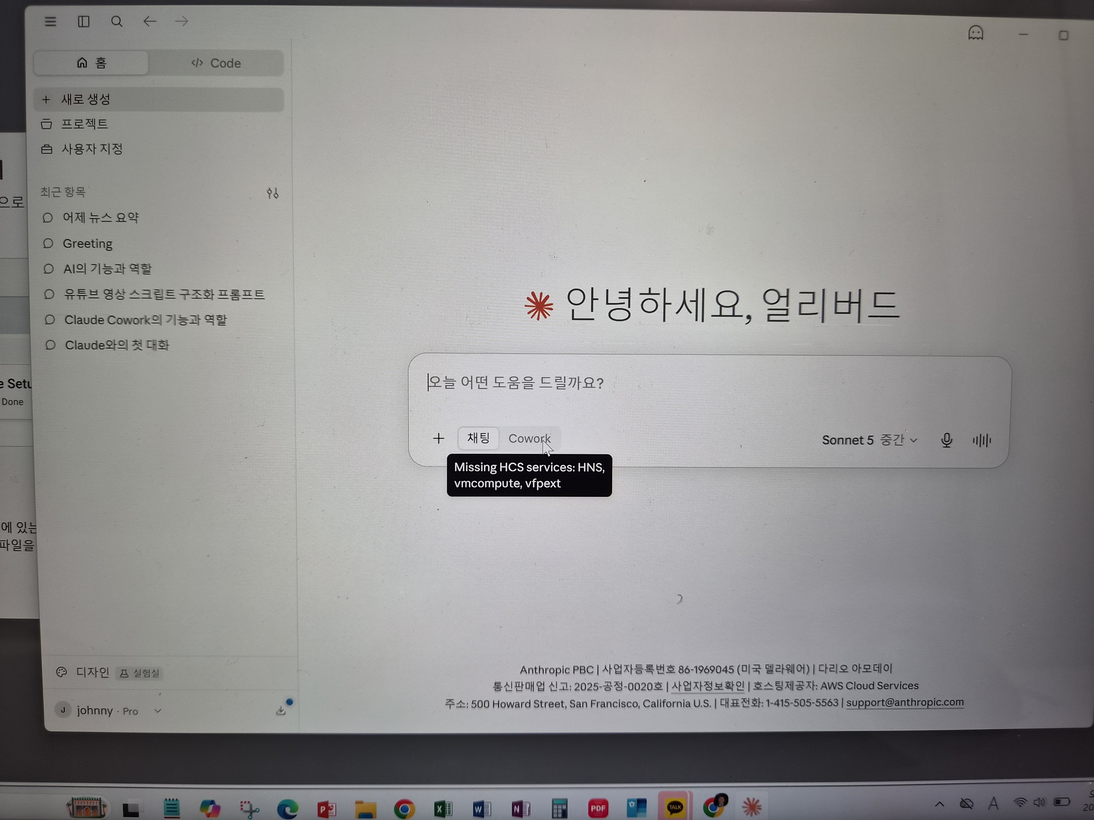Open Snipping Tool from the taskbar

(249, 809)
